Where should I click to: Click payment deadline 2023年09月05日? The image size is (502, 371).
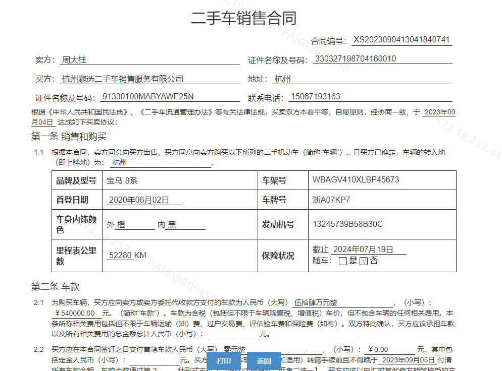tap(408, 360)
